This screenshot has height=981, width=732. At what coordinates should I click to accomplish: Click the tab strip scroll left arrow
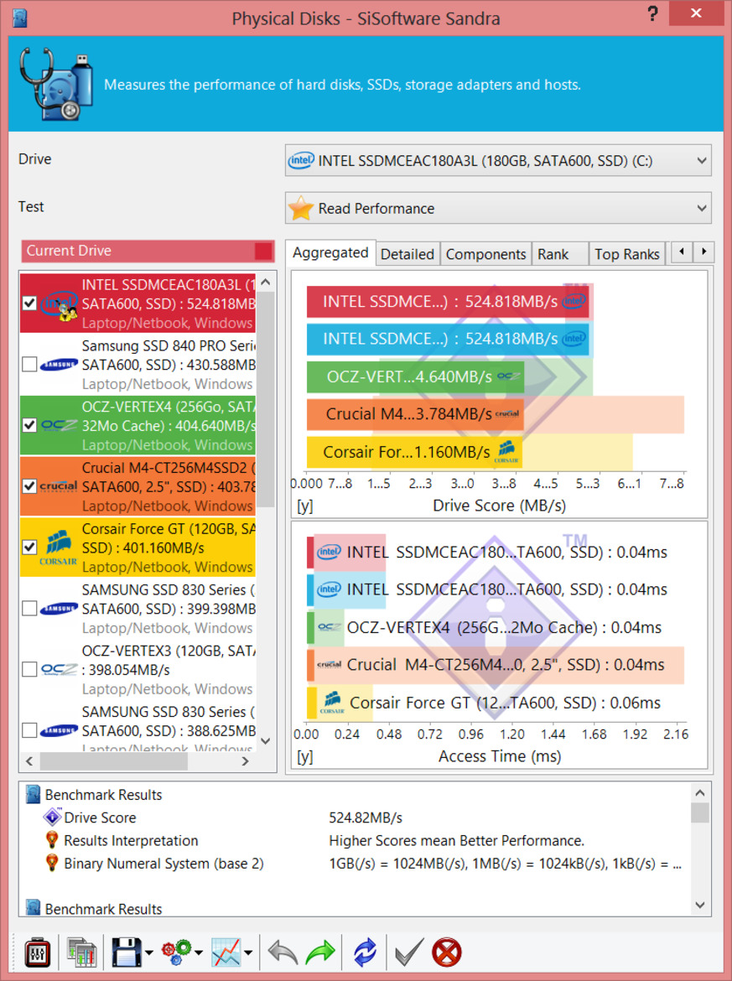pyautogui.click(x=682, y=252)
